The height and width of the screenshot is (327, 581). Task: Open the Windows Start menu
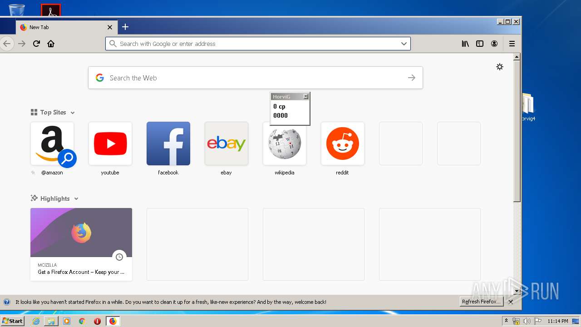tap(13, 321)
